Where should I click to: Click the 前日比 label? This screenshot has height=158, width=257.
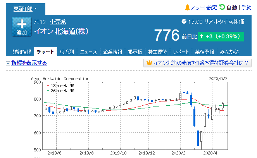point(189,36)
